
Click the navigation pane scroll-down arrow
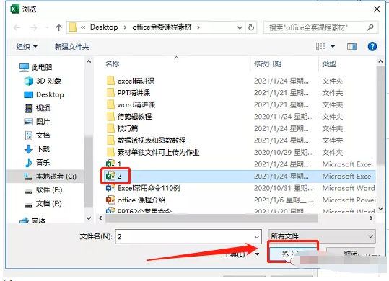[x=89, y=218]
